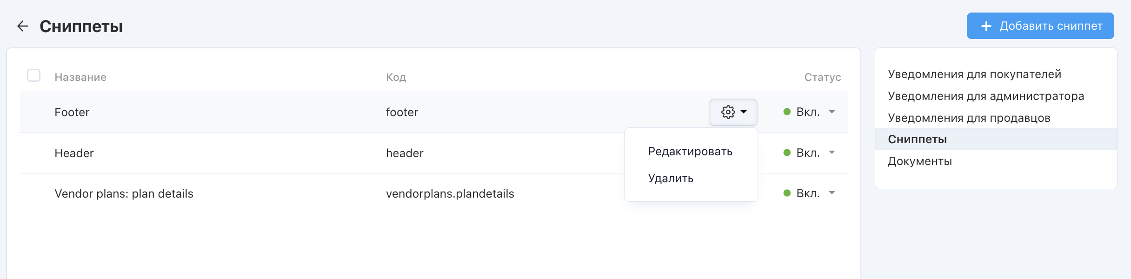1131x279 pixels.
Task: Select Сниппеты in the sidebar
Action: [x=917, y=139]
